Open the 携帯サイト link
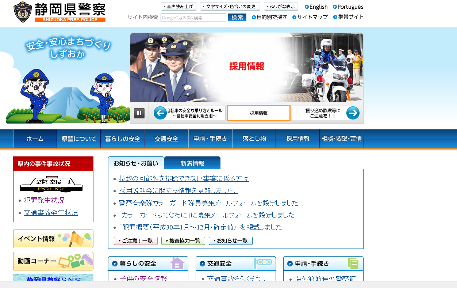 (x=348, y=17)
